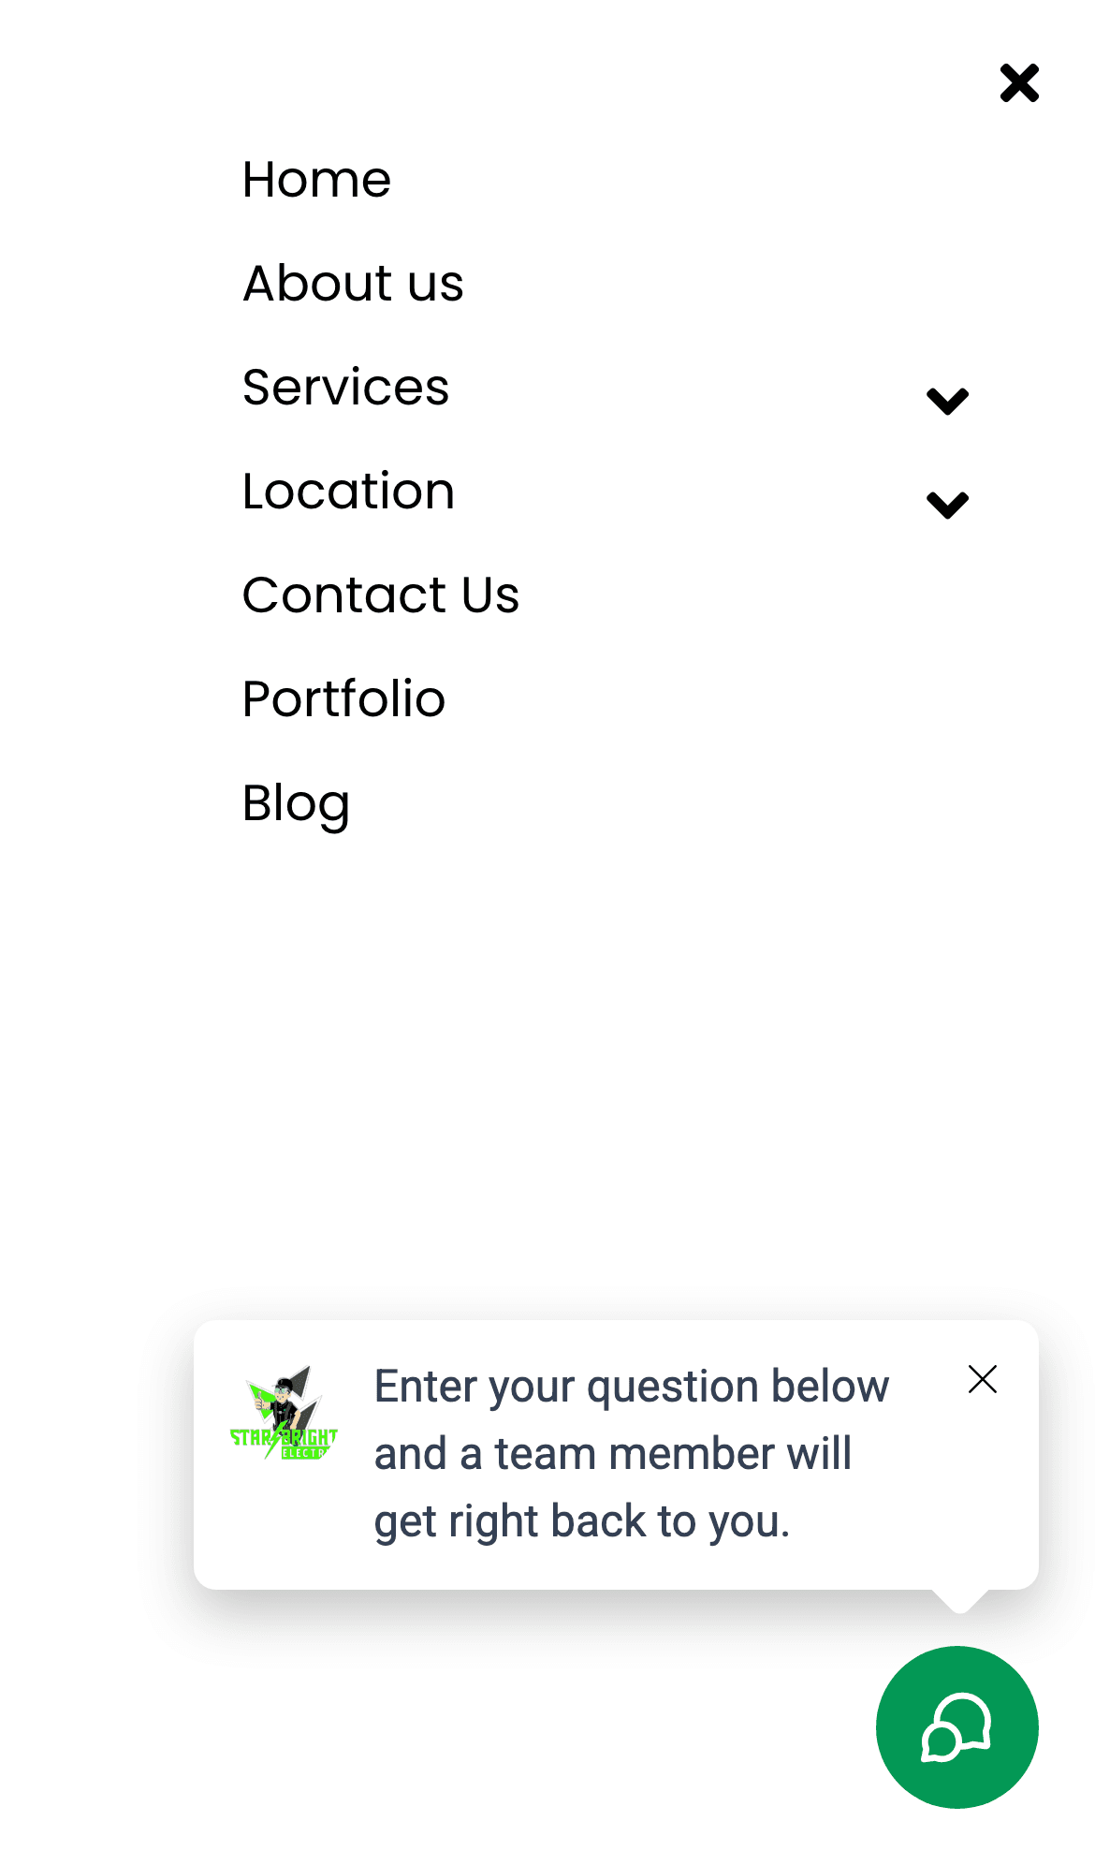Screen dimensions: 1095x1865
Task: Select the Services menu label
Action: [345, 388]
